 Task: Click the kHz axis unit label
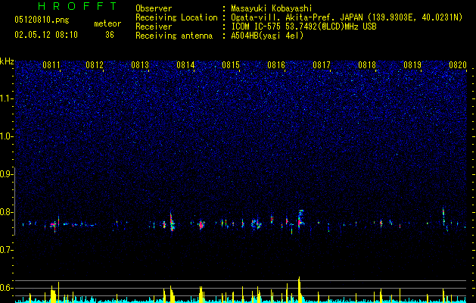(7, 61)
